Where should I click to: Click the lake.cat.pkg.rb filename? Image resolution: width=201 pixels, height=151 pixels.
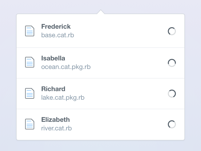[63, 98]
